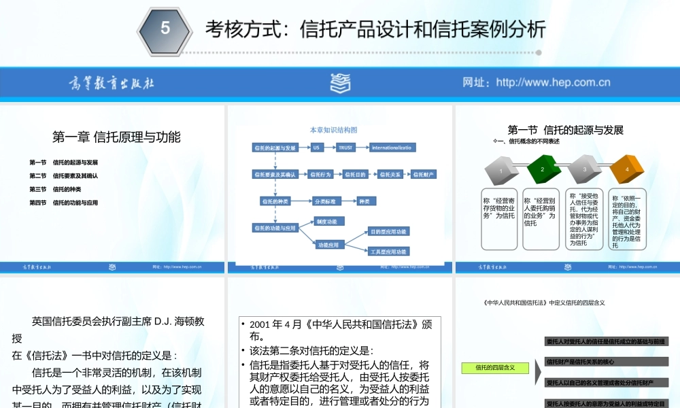
Task: Click the HEP emblem in the middle slide footer
Action: pyautogui.click(x=341, y=267)
